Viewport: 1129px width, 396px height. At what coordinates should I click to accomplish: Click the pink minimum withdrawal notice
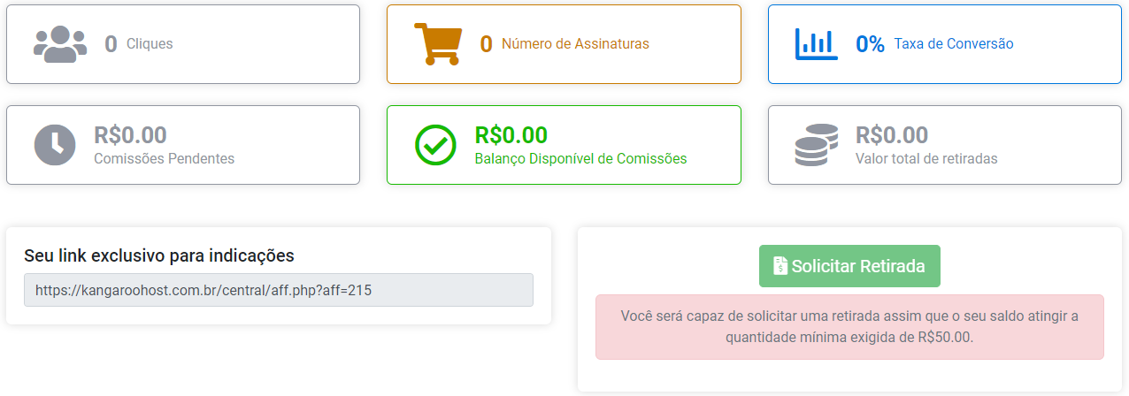849,326
